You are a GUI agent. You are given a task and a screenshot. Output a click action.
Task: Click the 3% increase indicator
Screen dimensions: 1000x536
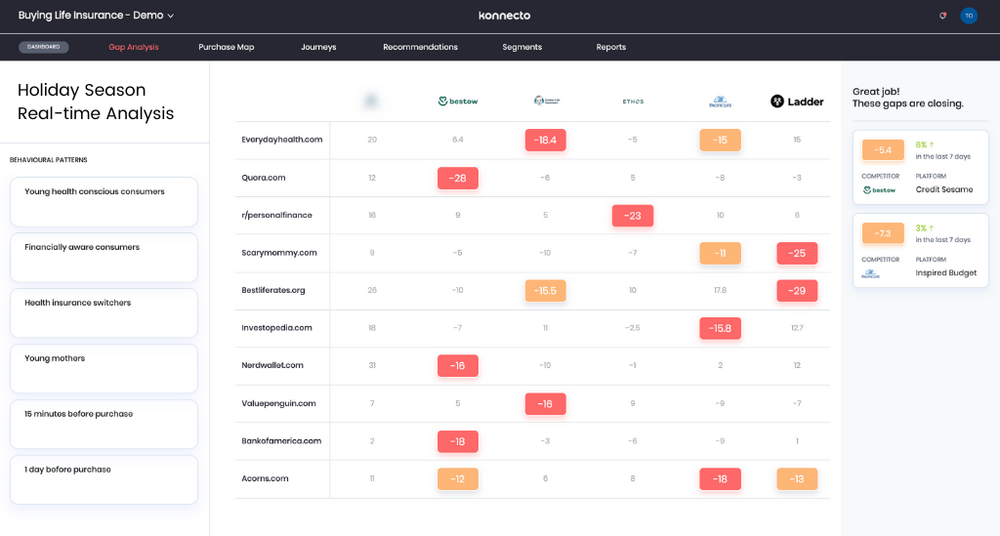click(925, 228)
